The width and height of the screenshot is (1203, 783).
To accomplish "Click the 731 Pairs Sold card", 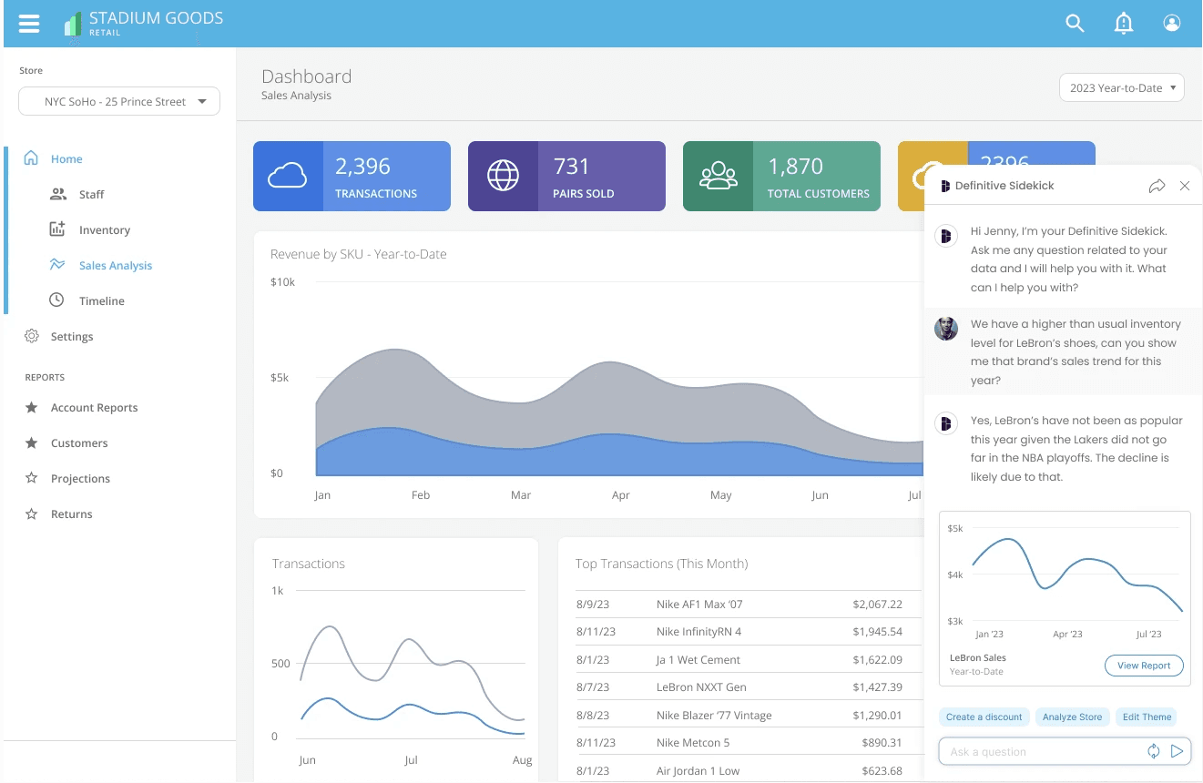I will [566, 176].
